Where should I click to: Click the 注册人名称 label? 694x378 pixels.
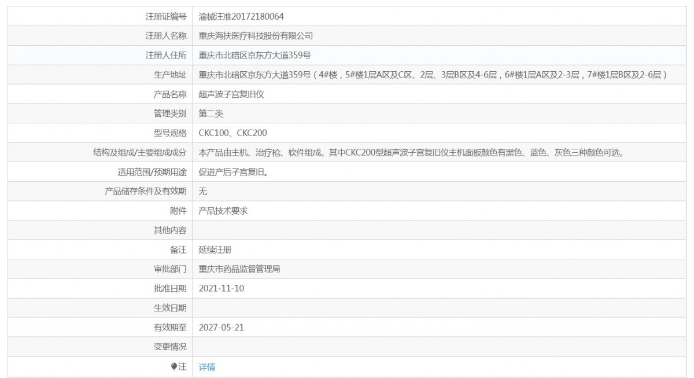tap(166, 36)
